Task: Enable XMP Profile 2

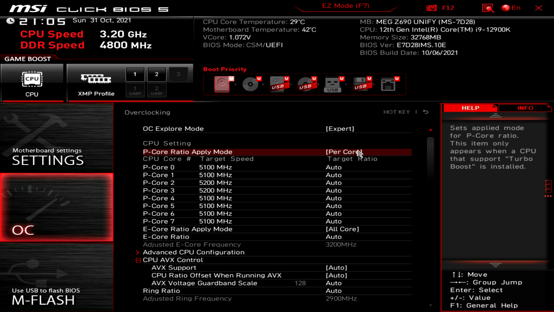Action: [157, 74]
